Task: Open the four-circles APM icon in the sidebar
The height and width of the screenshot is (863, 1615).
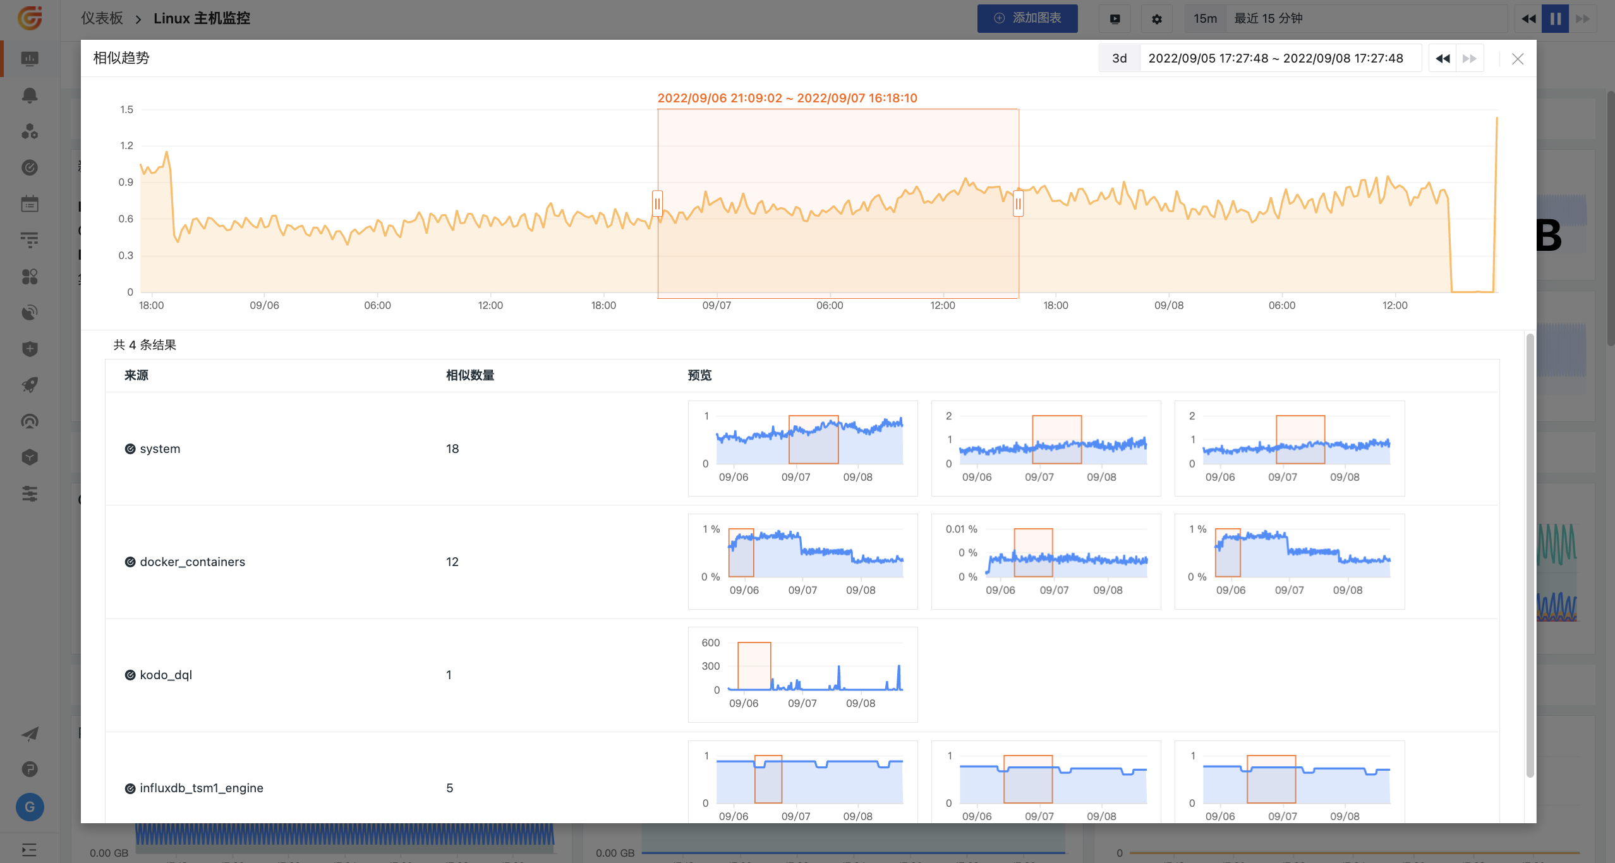Action: [x=30, y=276]
